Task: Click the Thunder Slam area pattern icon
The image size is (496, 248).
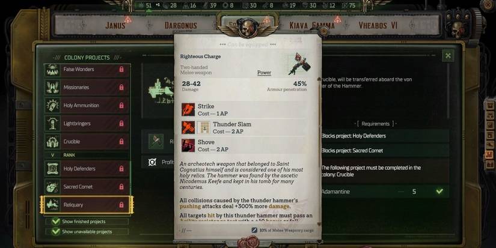Action: point(203,127)
